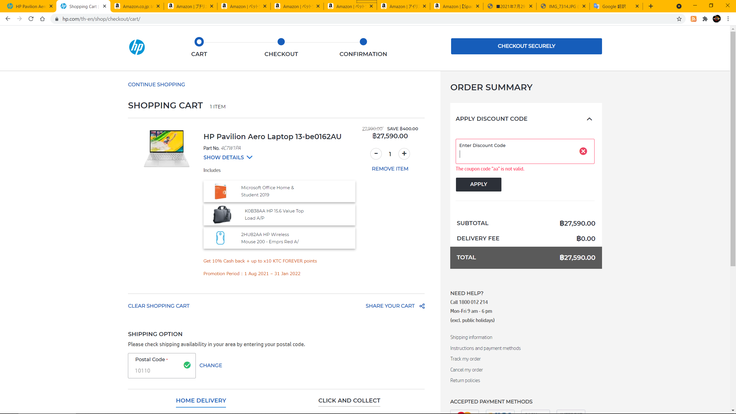The image size is (736, 414).
Task: Click the browser forward arrow
Action: pyautogui.click(x=19, y=19)
